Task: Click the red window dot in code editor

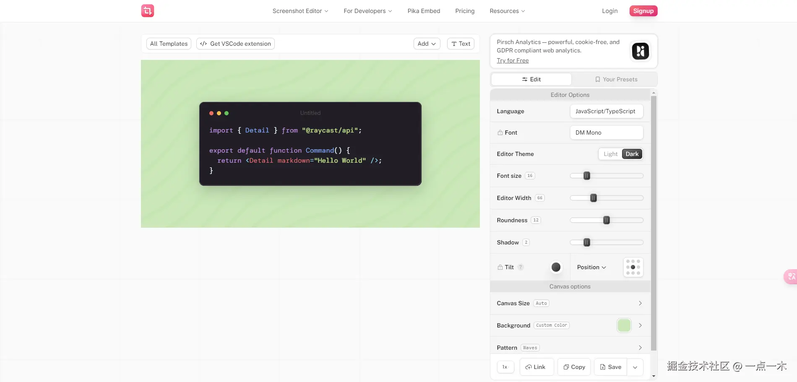Action: 211,113
